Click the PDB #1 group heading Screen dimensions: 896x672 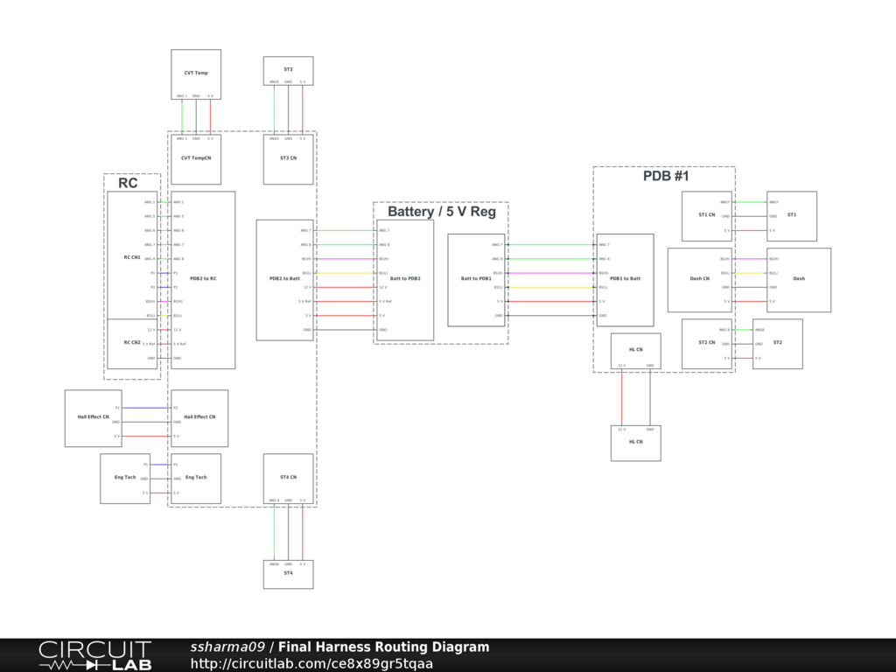(x=666, y=177)
